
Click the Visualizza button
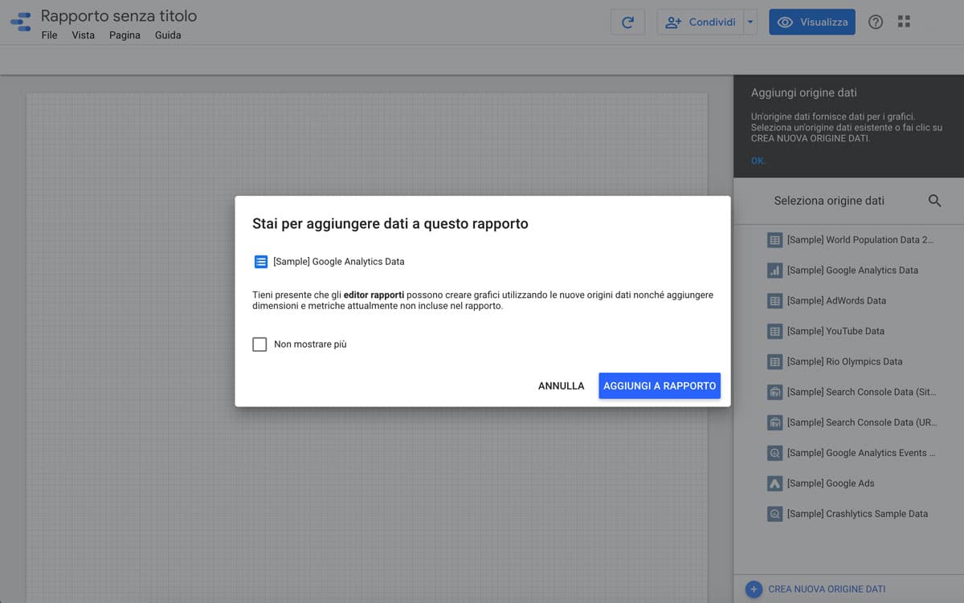click(812, 22)
